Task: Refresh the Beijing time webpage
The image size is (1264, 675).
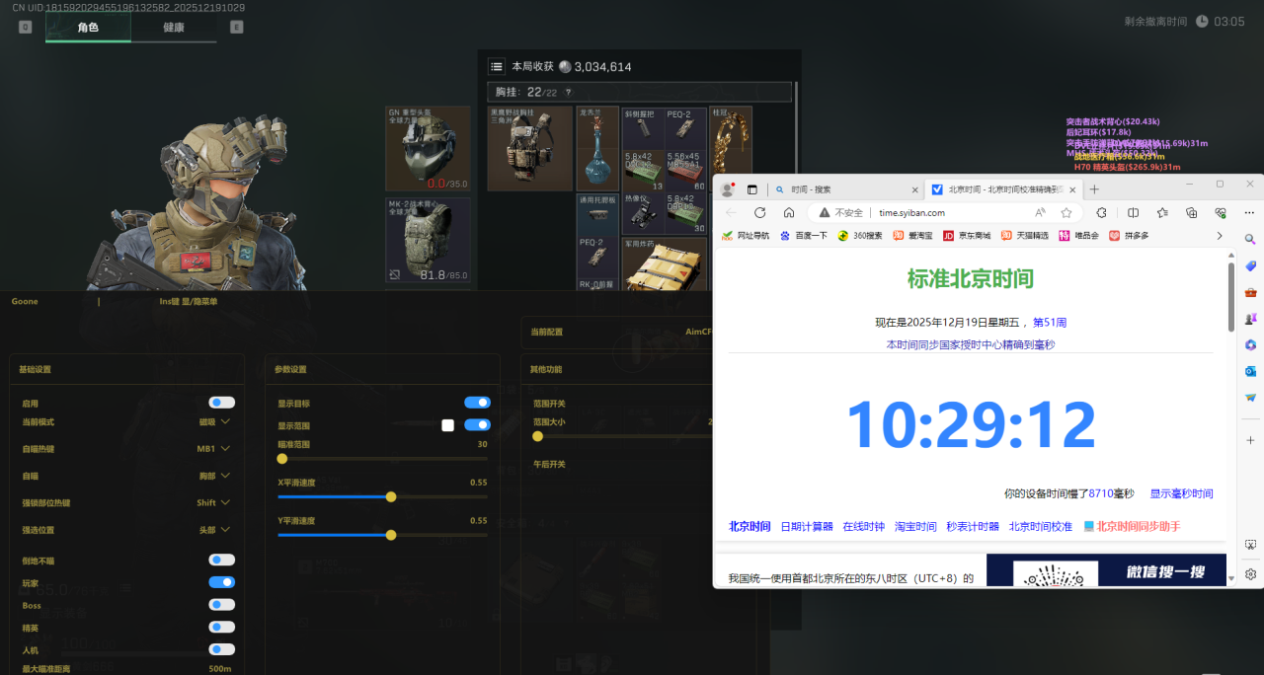Action: tap(759, 212)
